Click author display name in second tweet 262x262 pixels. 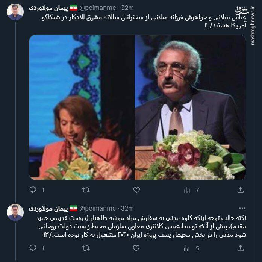[x=48, y=208]
